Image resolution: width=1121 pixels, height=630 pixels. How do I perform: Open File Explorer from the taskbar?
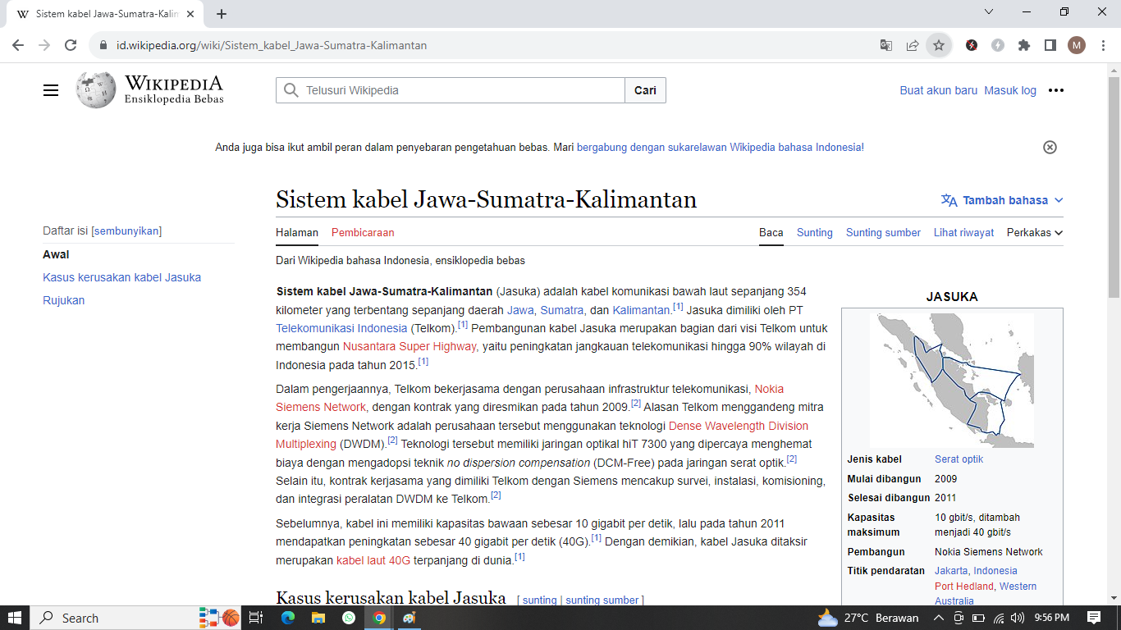coord(318,618)
